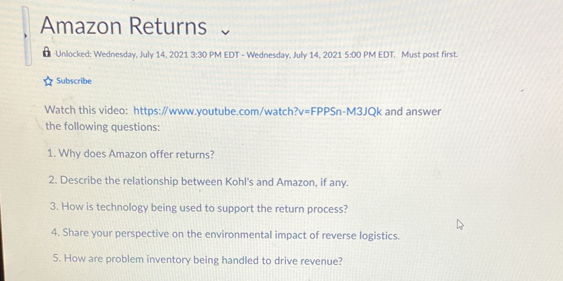This screenshot has width=563, height=281.
Task: Open the panel using the left collapsed handle
Action: [26, 34]
